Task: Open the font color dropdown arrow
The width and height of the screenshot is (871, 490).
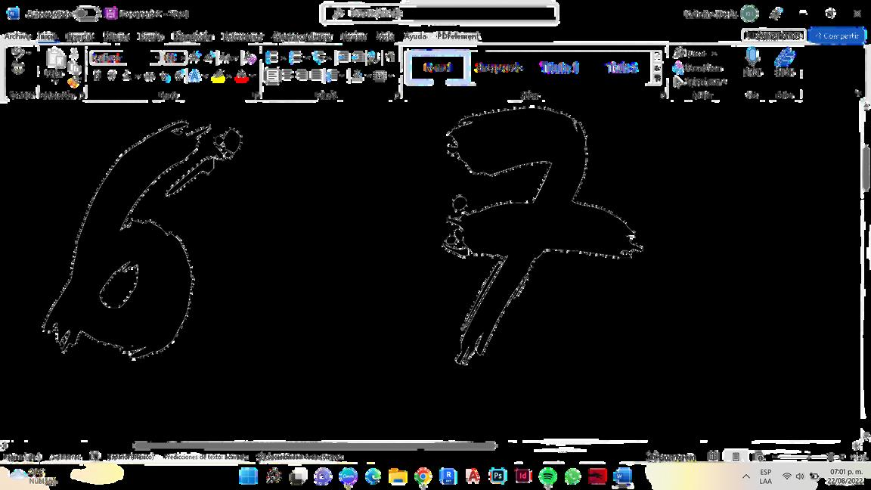Action: [253, 76]
